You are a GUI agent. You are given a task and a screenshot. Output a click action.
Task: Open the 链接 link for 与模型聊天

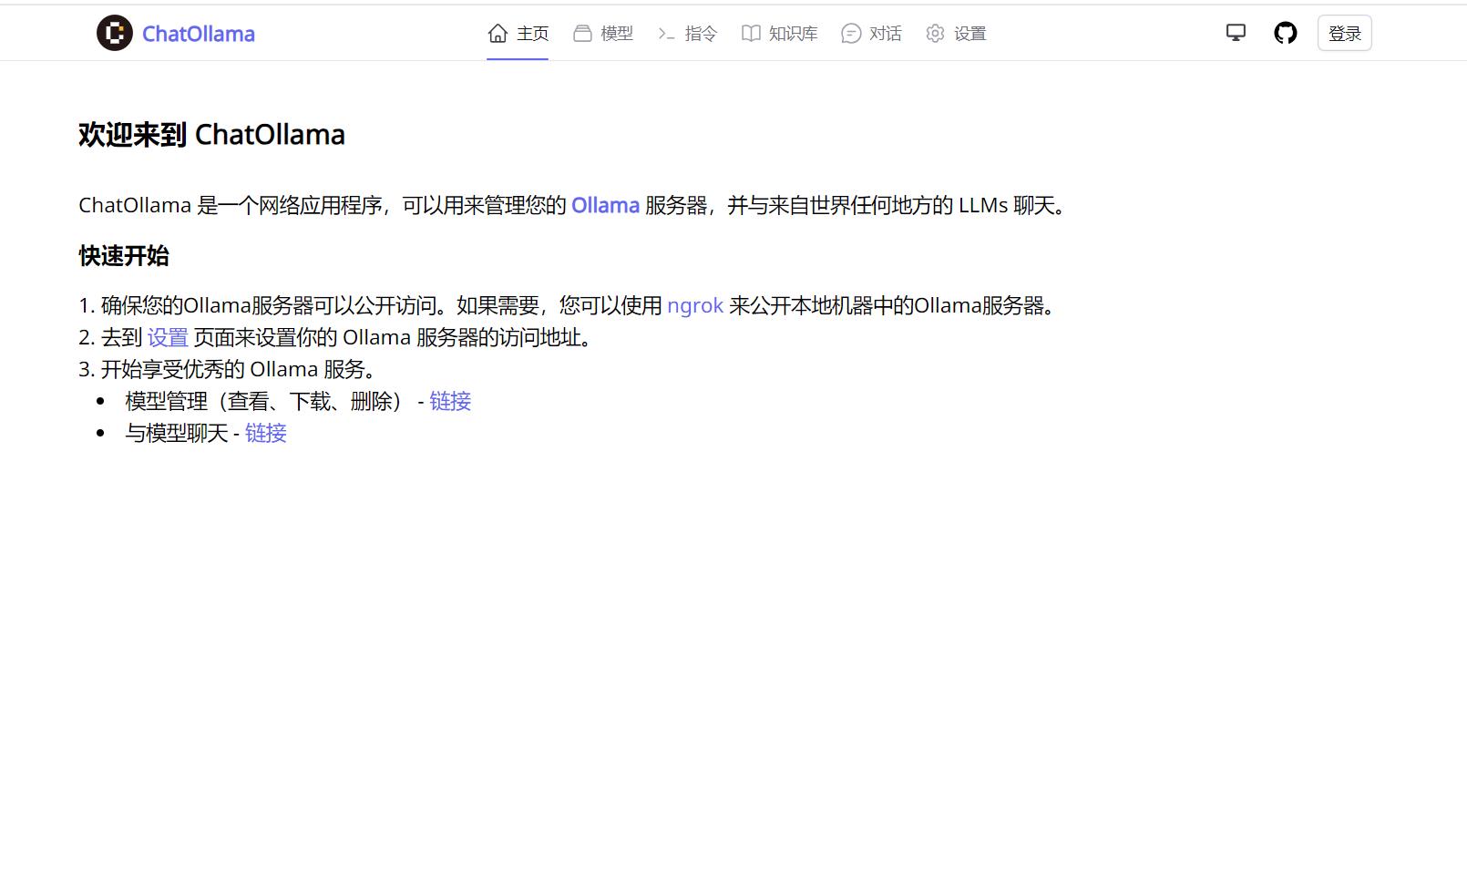266,433
